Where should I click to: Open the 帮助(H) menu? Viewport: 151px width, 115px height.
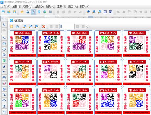click(x=84, y=7)
